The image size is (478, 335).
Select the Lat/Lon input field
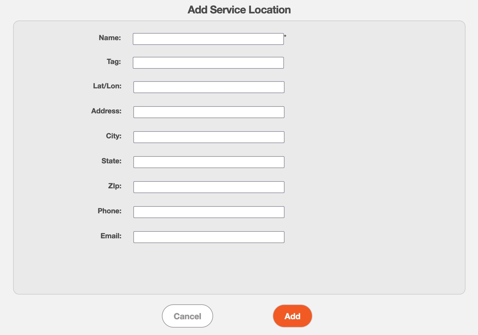pos(209,87)
